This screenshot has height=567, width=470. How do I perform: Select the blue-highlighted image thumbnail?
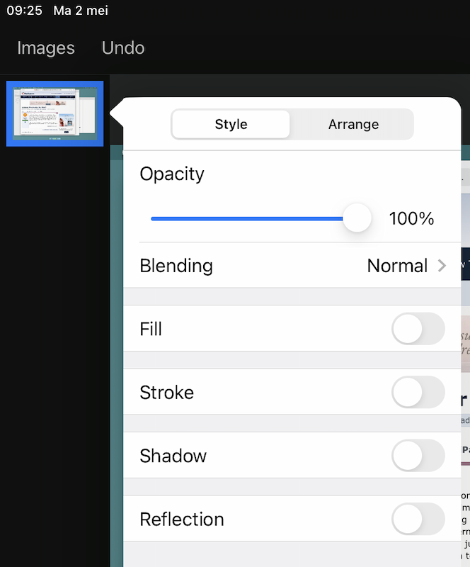tap(55, 113)
